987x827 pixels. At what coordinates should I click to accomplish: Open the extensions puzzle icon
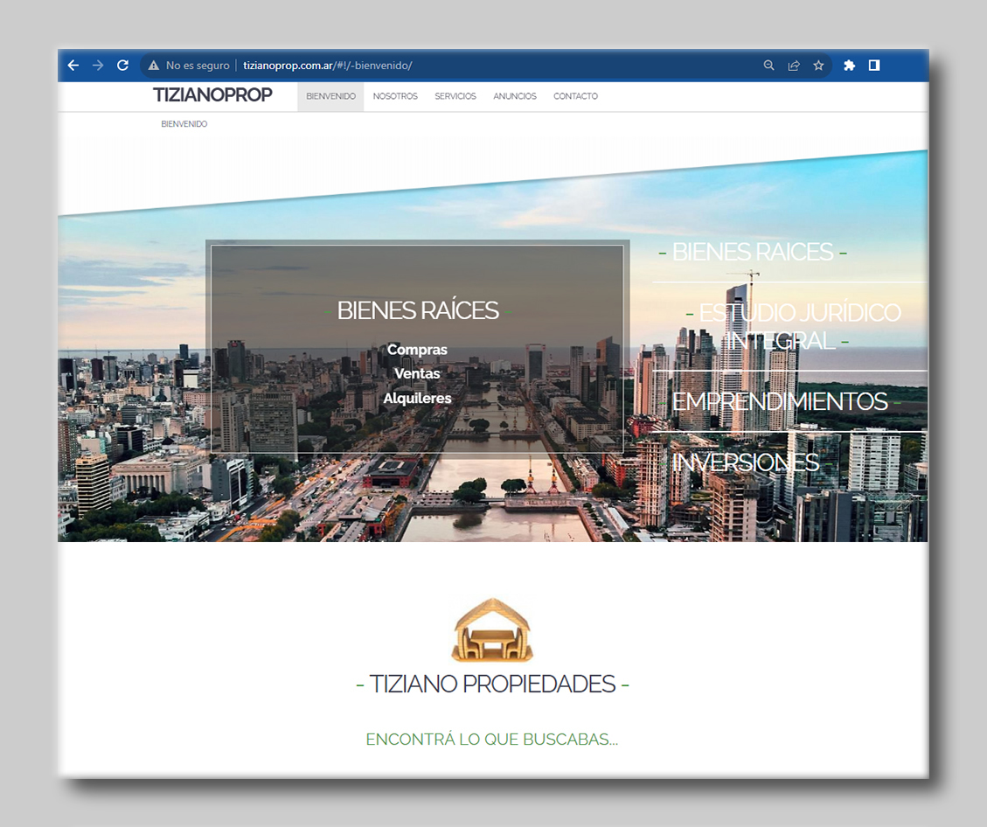click(x=849, y=66)
